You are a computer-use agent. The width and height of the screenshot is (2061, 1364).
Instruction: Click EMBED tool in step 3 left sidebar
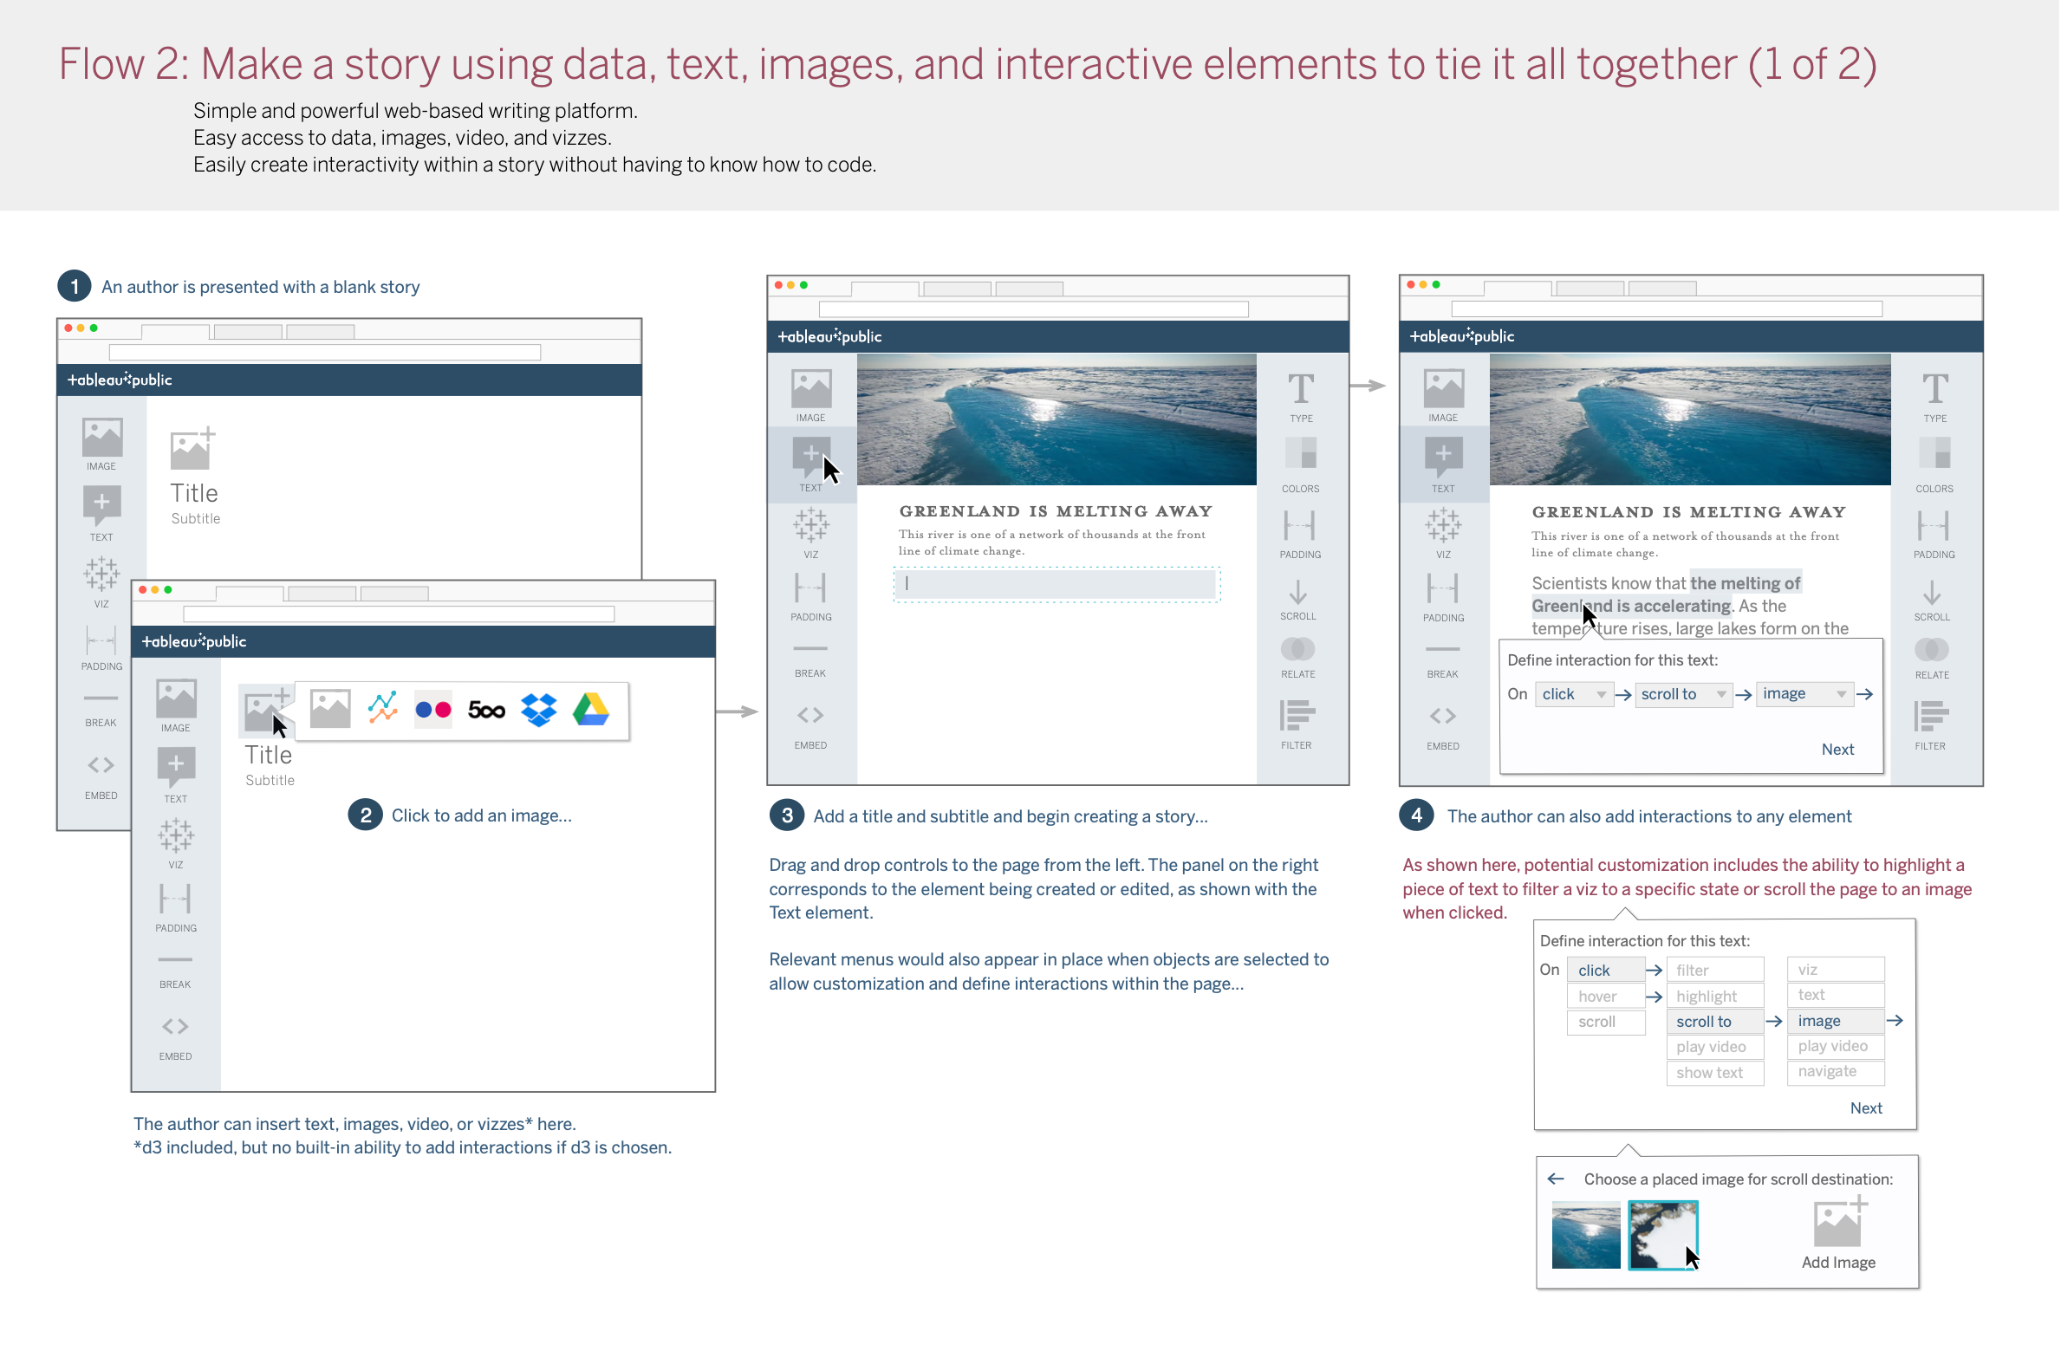tap(811, 726)
